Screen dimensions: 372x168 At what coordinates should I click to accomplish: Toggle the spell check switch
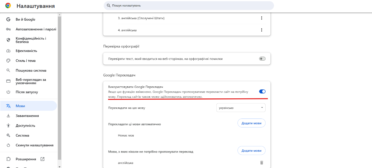(x=262, y=59)
